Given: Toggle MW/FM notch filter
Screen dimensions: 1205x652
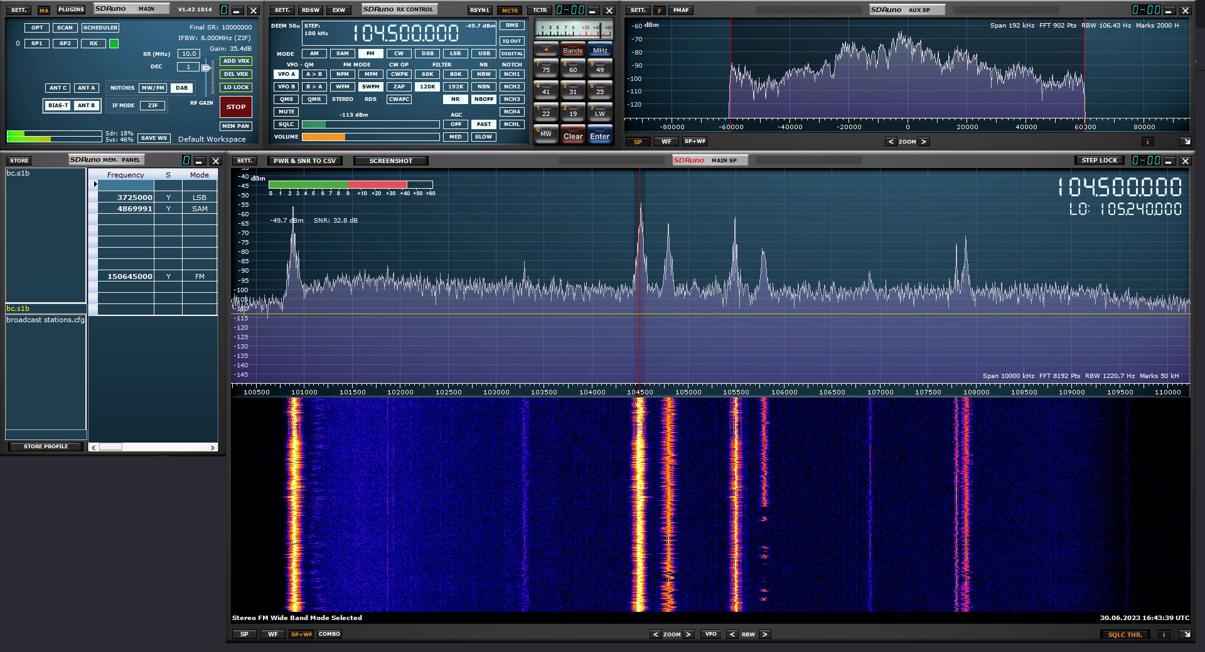Looking at the screenshot, I should point(153,88).
